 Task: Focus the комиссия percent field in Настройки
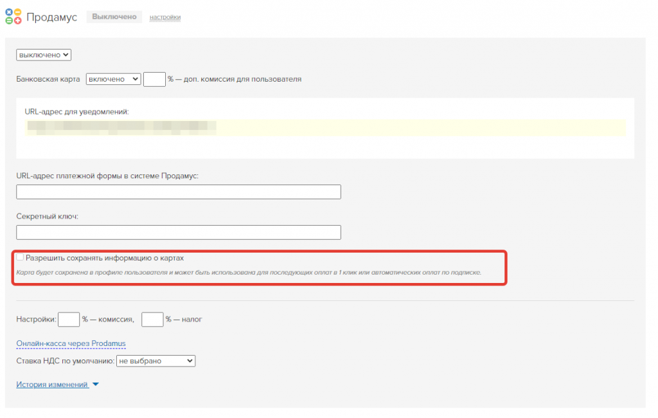(x=69, y=320)
